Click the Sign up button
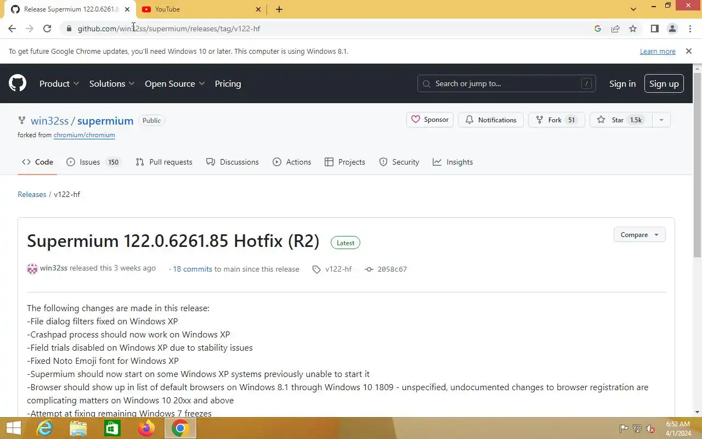 (x=664, y=84)
